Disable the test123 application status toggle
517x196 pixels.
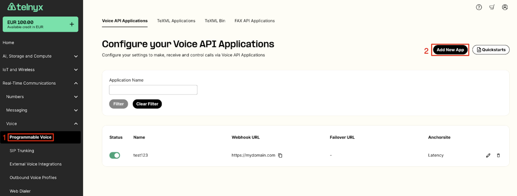pyautogui.click(x=114, y=155)
